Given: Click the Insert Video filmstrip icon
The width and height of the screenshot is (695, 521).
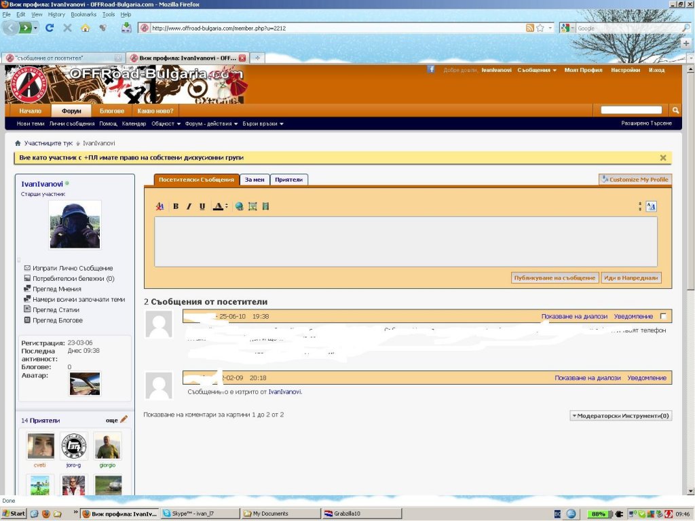Looking at the screenshot, I should coord(265,206).
